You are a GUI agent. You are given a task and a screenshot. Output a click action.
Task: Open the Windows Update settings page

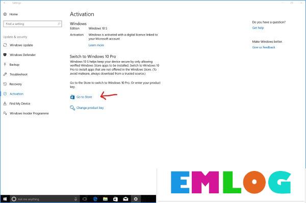pos(21,45)
